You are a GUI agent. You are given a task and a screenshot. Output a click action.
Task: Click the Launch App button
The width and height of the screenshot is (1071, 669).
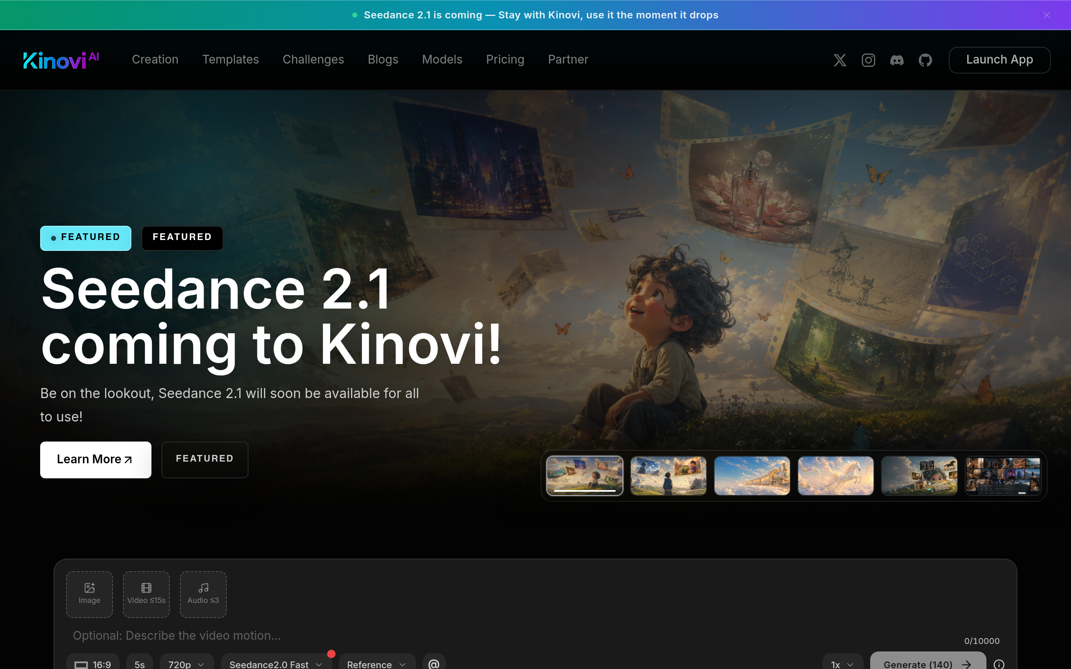(x=999, y=60)
